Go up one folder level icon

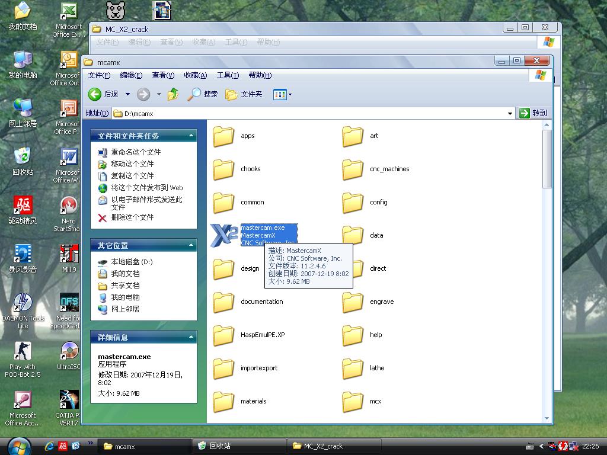pyautogui.click(x=173, y=94)
